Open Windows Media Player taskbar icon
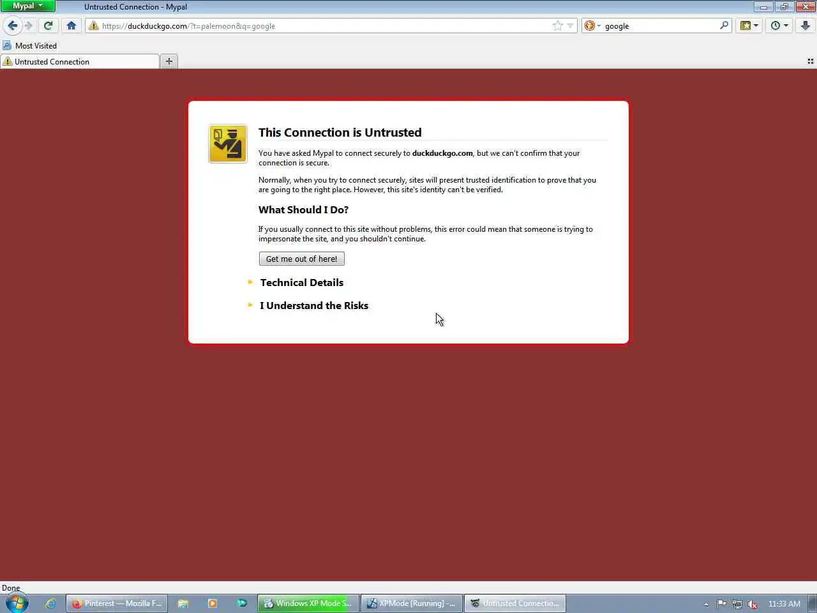The height and width of the screenshot is (613, 817). click(x=213, y=603)
